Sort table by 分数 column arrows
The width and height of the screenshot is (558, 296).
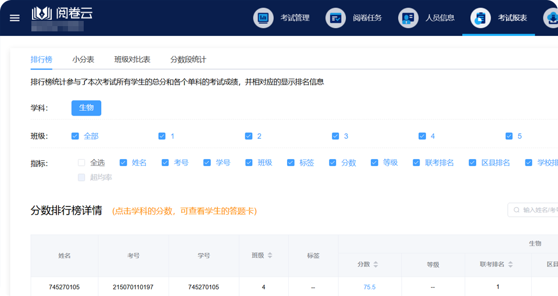376,265
